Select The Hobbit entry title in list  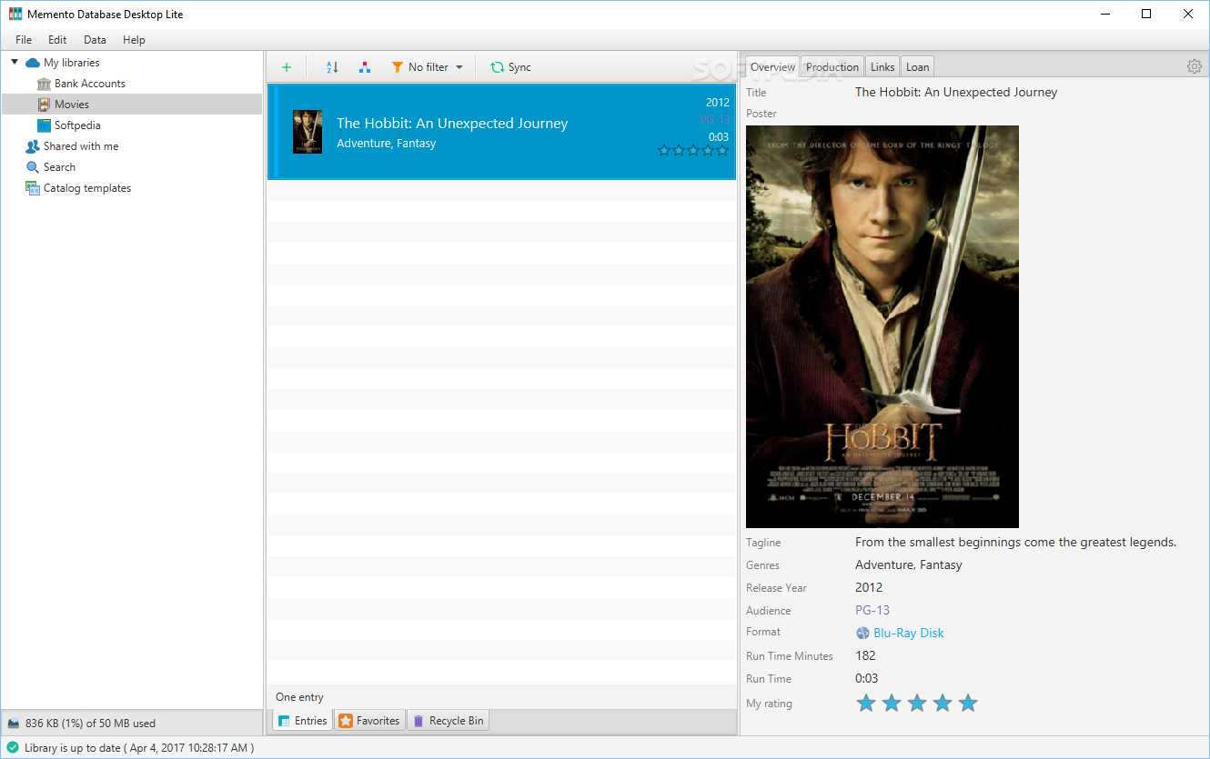point(452,124)
